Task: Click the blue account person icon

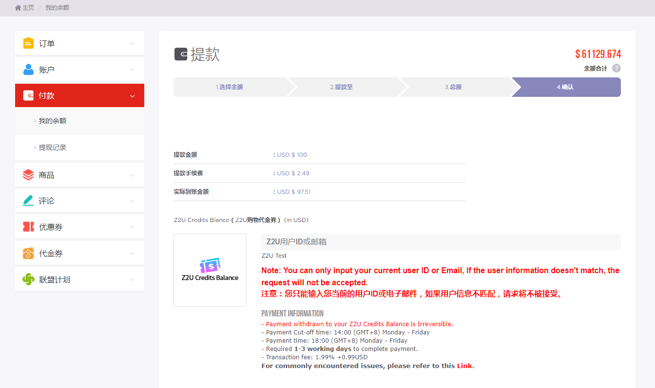Action: (28, 70)
